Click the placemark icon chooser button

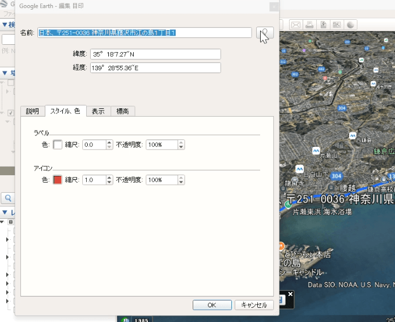pyautogui.click(x=265, y=33)
